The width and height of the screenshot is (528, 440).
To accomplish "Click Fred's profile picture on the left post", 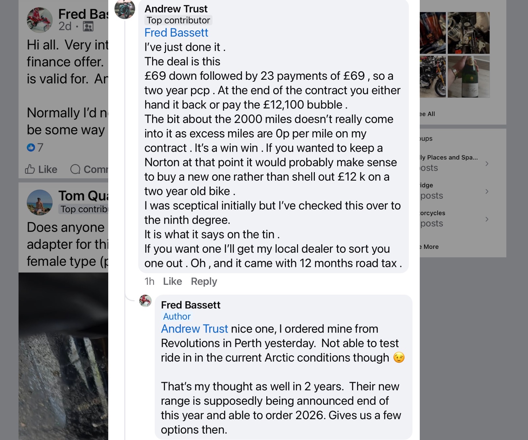I will (x=40, y=20).
